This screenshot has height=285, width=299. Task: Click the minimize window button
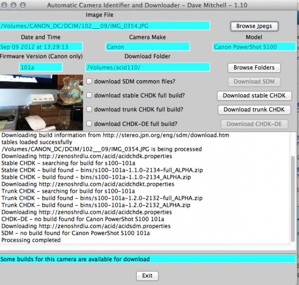point(13,5)
